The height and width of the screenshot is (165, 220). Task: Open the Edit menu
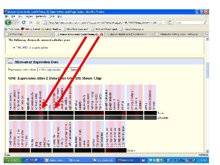[x=13, y=16]
